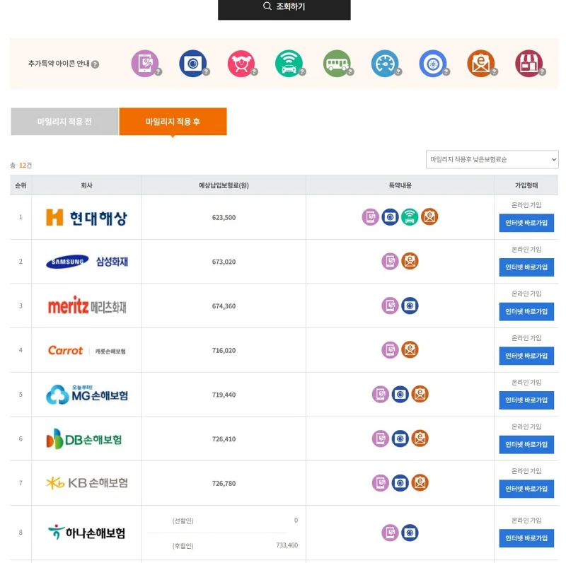The width and height of the screenshot is (566, 563).
Task: Select the premium value 673,020
Action: click(x=224, y=262)
